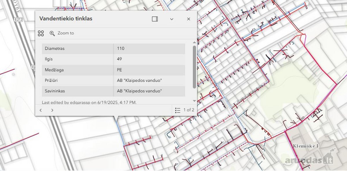Collapse the popup with the chevron
This screenshot has height=171, width=347.
pyautogui.click(x=172, y=19)
